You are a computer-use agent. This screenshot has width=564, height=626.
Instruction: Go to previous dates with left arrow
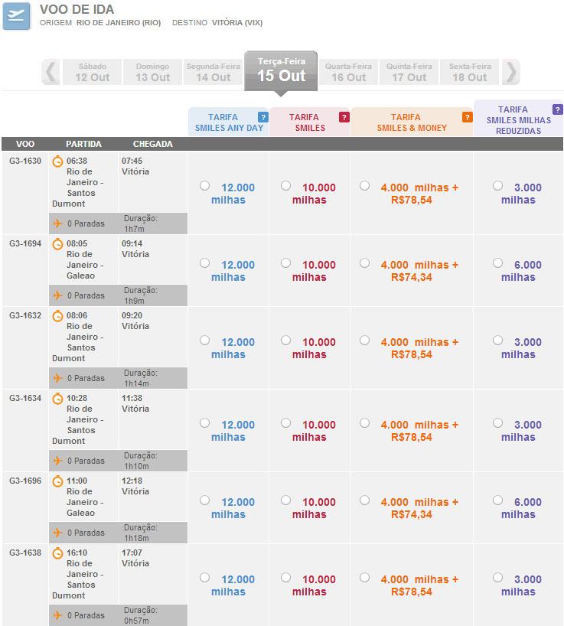[x=51, y=72]
